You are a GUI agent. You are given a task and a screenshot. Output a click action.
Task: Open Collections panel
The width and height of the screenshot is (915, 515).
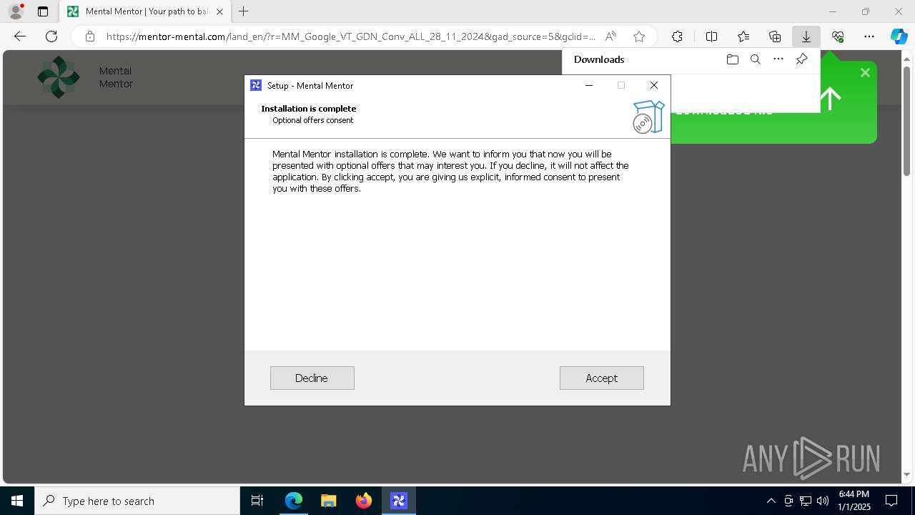pyautogui.click(x=775, y=36)
